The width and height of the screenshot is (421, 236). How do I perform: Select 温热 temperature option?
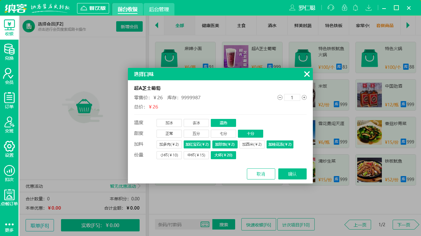point(223,123)
